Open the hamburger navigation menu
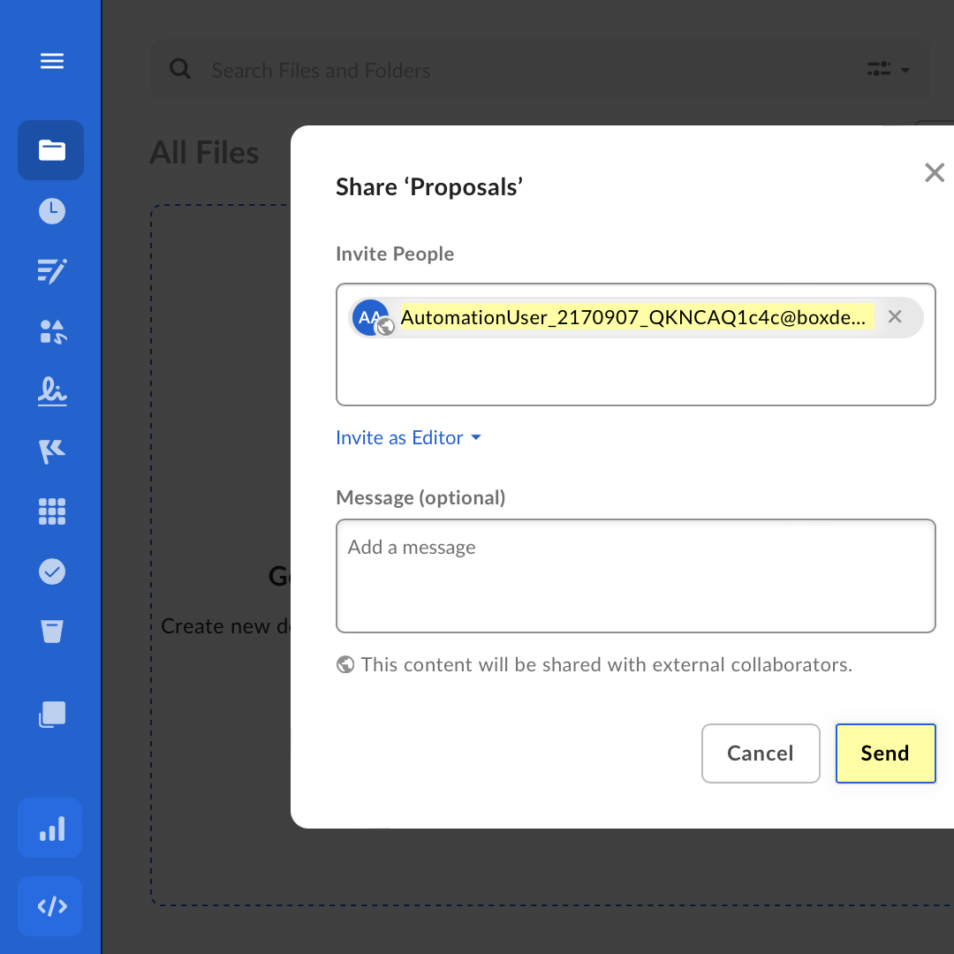The image size is (954, 954). coord(52,61)
